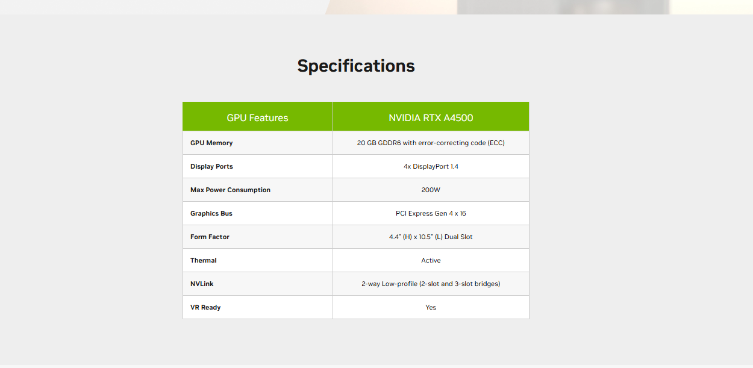753x368 pixels.
Task: Click the Thermal row label
Action: (x=204, y=260)
